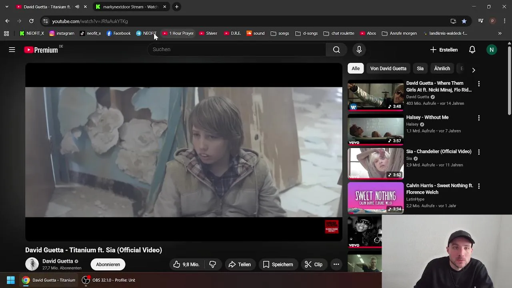Click the youtube.com address bar URL
The height and width of the screenshot is (288, 512).
point(90,21)
